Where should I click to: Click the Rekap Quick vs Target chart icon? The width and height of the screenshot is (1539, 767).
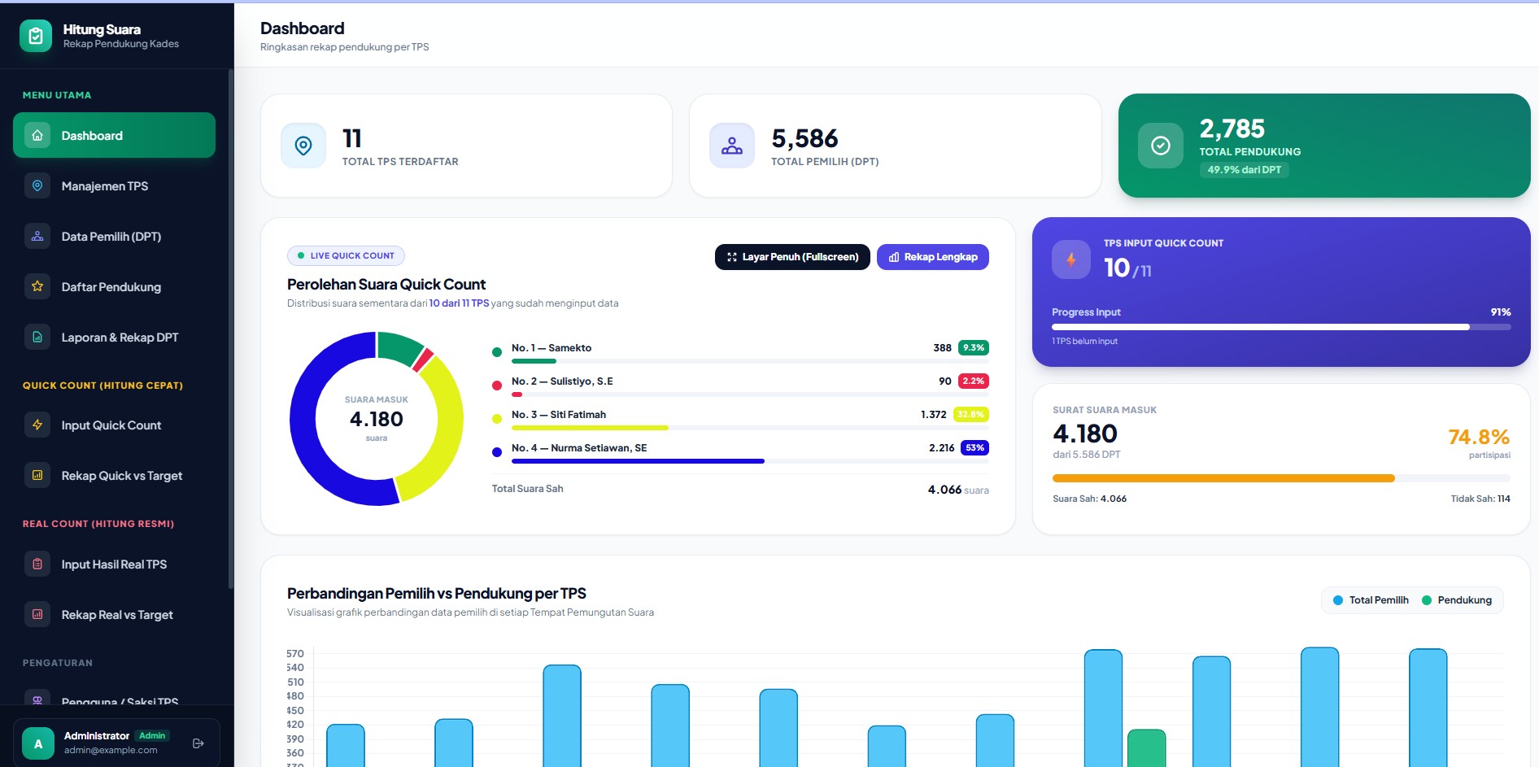[x=37, y=475]
